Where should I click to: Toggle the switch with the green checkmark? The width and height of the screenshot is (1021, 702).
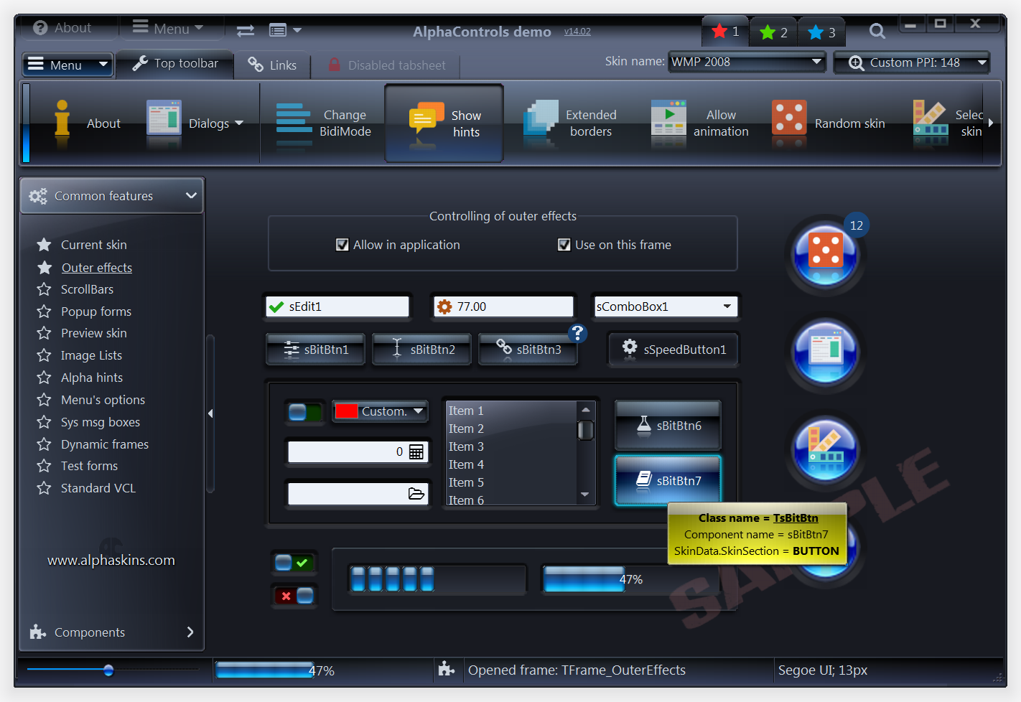293,563
